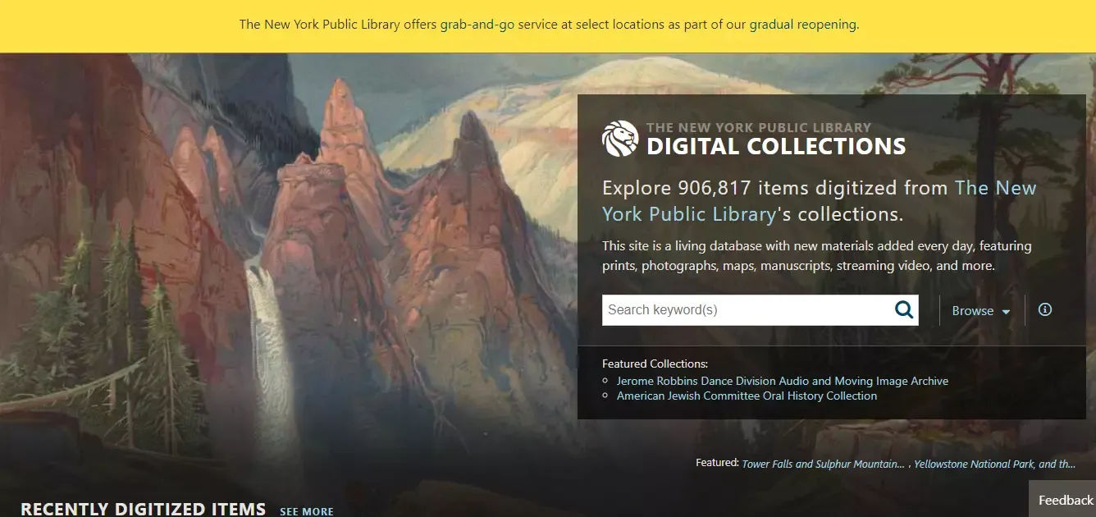Screen dimensions: 1096x517
Task: Open Jerome Robbins Dance Division Audio archive
Action: pyautogui.click(x=783, y=381)
